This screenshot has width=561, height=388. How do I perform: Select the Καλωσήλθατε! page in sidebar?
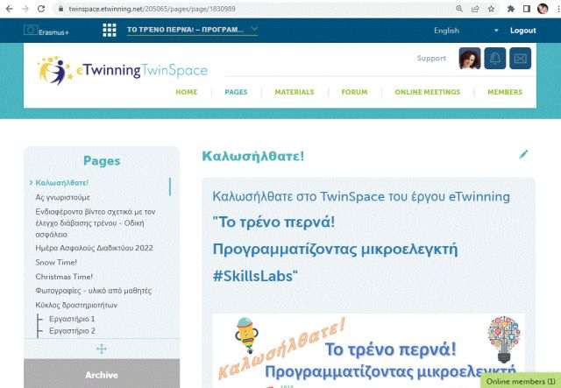pos(62,183)
